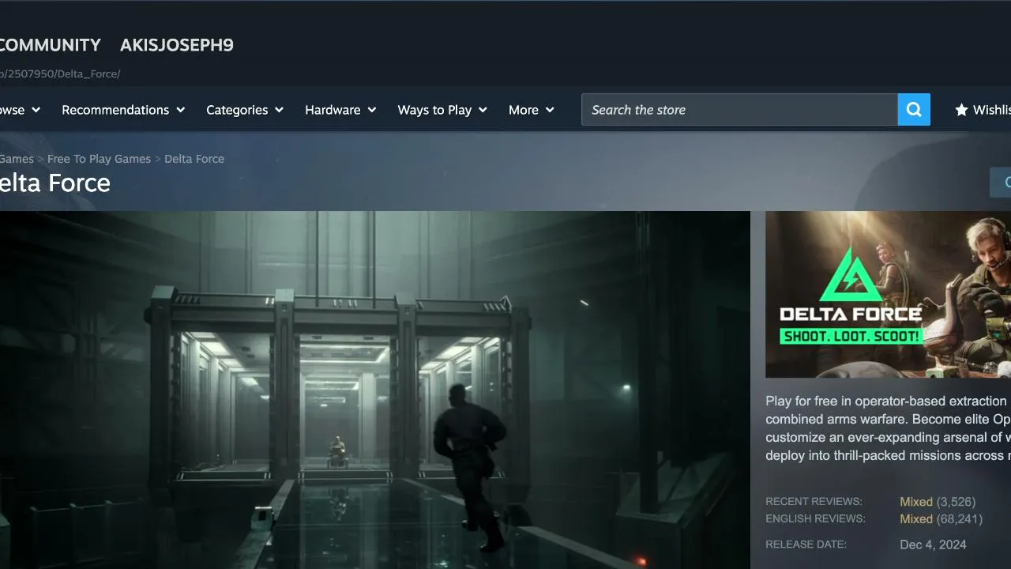Click the RECENT REVIEWS label

(x=814, y=502)
